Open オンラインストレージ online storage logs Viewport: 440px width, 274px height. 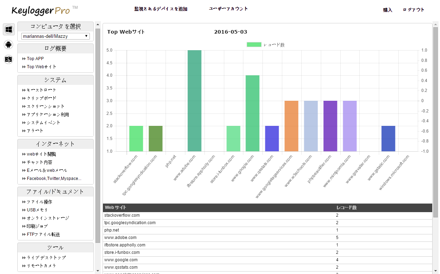[x=48, y=218]
